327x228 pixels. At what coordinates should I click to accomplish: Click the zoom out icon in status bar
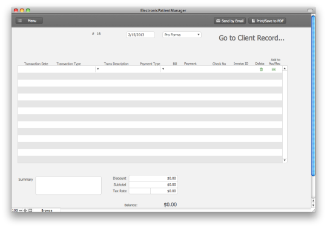click(x=21, y=210)
